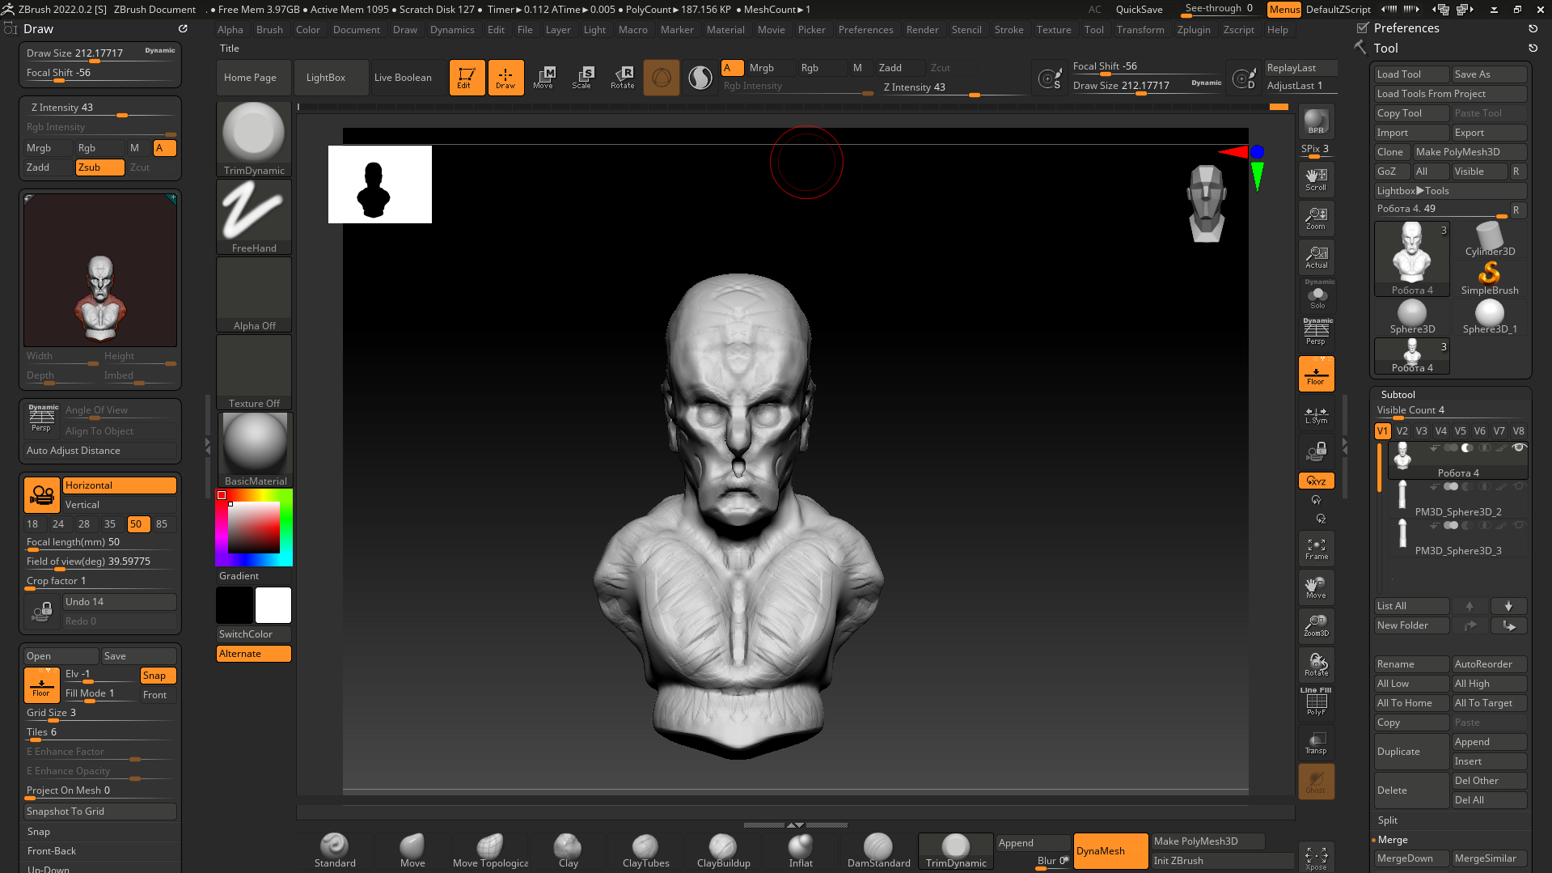The width and height of the screenshot is (1552, 873).
Task: Click the BPR render icon
Action: [x=1316, y=121]
